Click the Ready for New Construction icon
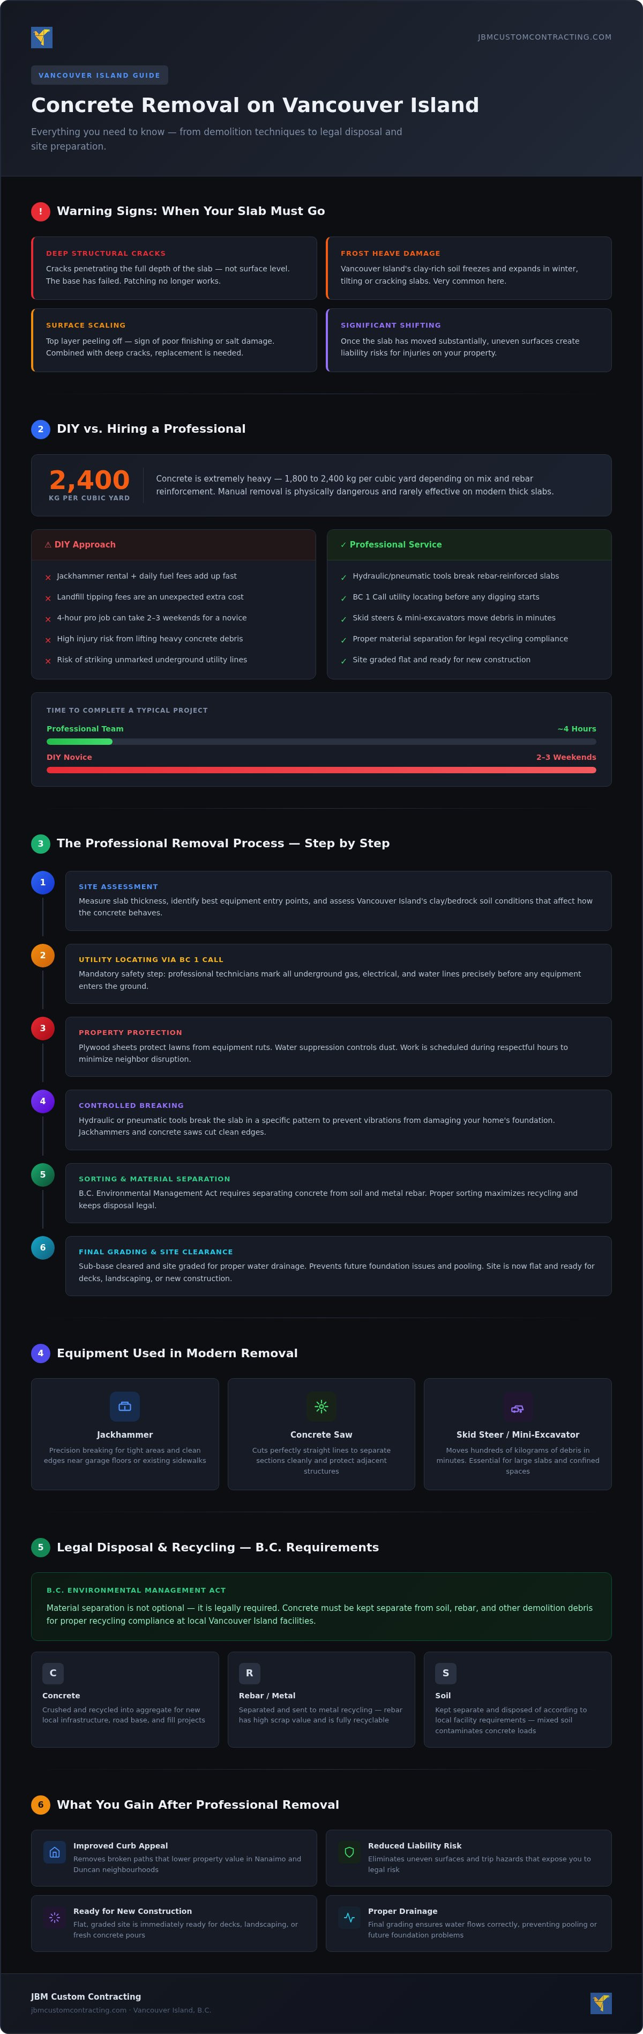 tap(55, 1918)
